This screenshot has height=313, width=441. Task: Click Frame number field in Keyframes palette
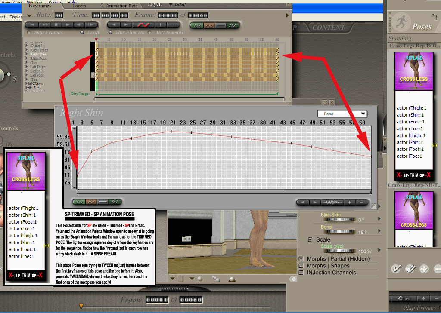[168, 15]
